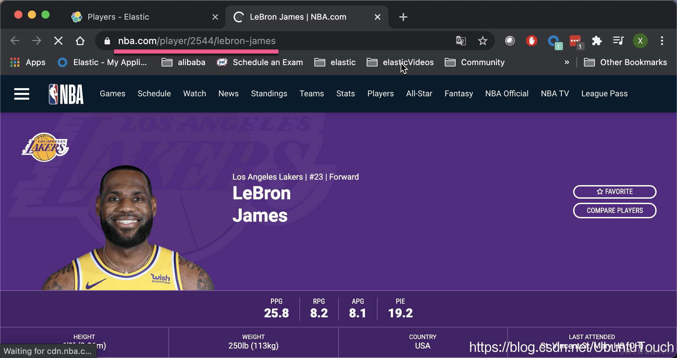Click the 'Los Angeles Lakers | #23 | Forward' text
The height and width of the screenshot is (358, 677).
(x=295, y=177)
